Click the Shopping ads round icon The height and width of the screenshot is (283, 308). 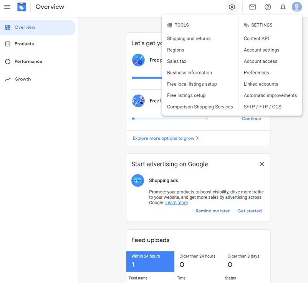pos(137,180)
